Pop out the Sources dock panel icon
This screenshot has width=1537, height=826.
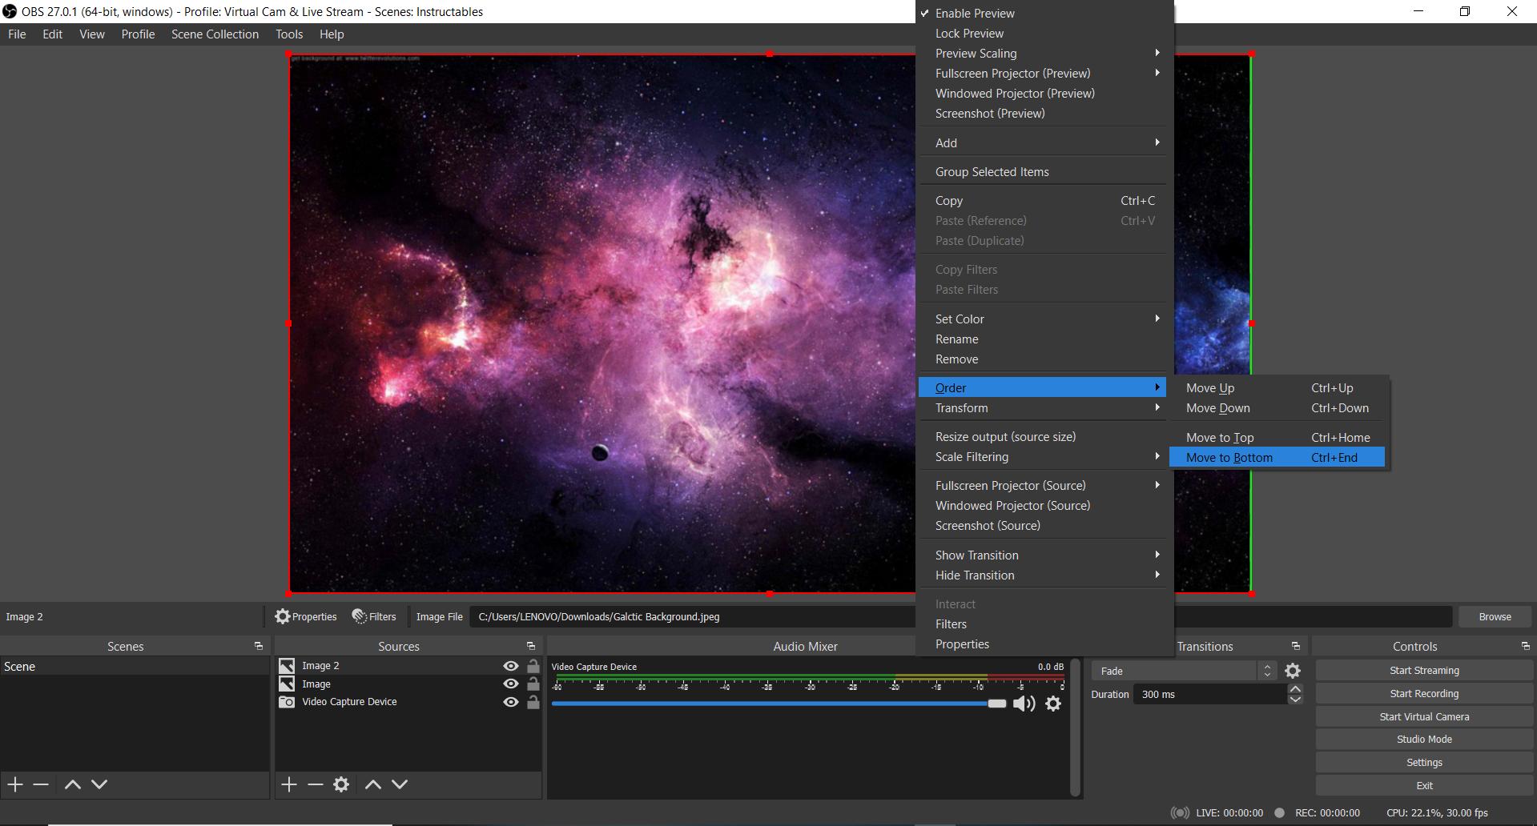(530, 646)
